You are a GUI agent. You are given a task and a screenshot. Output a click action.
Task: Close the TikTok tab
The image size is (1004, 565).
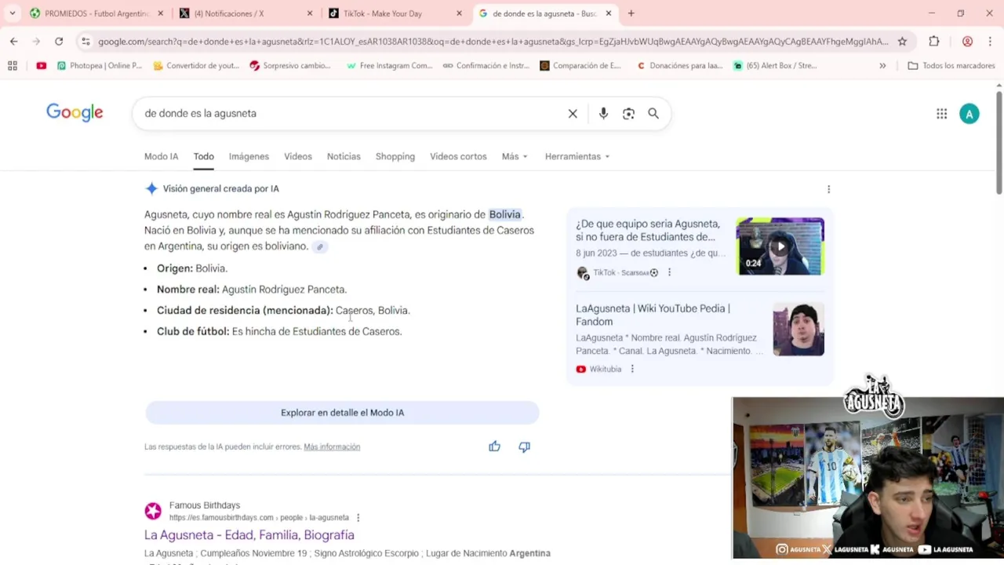(x=459, y=13)
